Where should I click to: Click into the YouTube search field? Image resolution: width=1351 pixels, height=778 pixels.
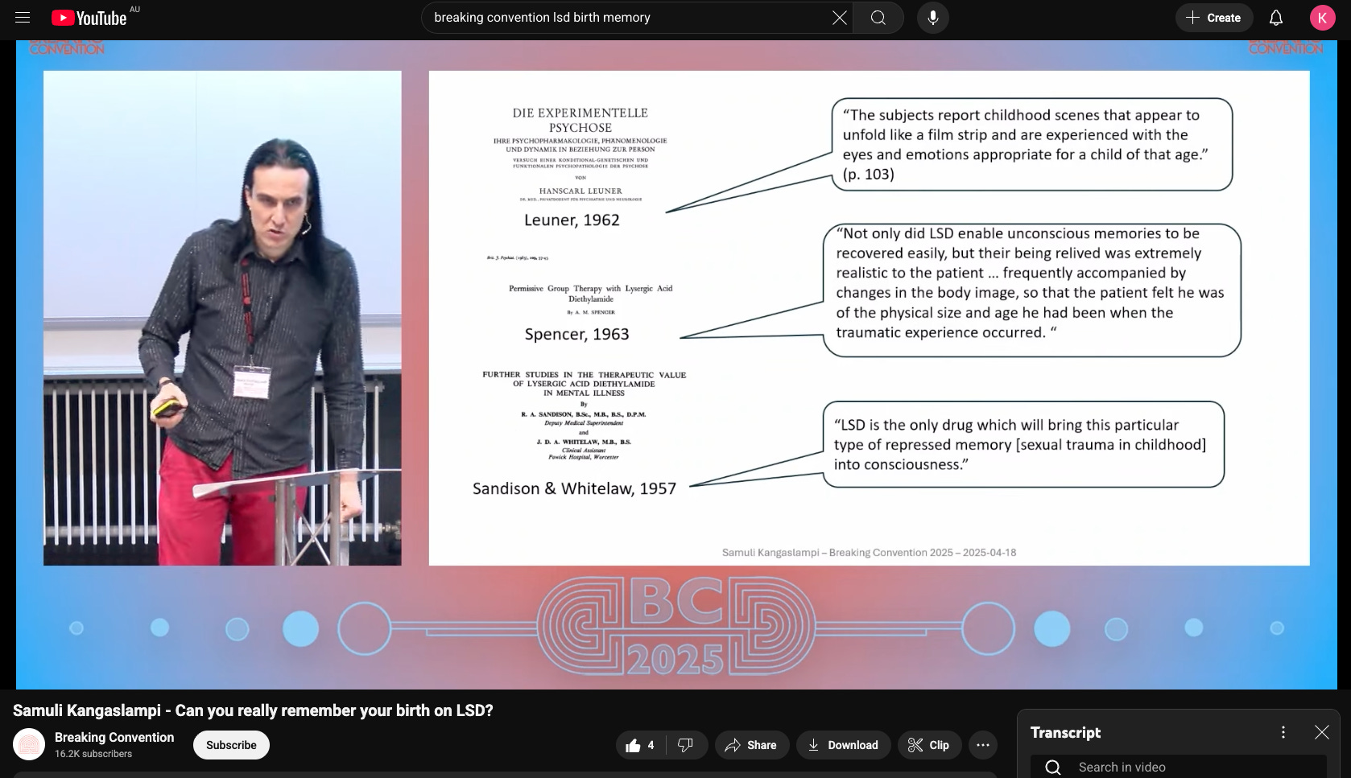(x=628, y=18)
